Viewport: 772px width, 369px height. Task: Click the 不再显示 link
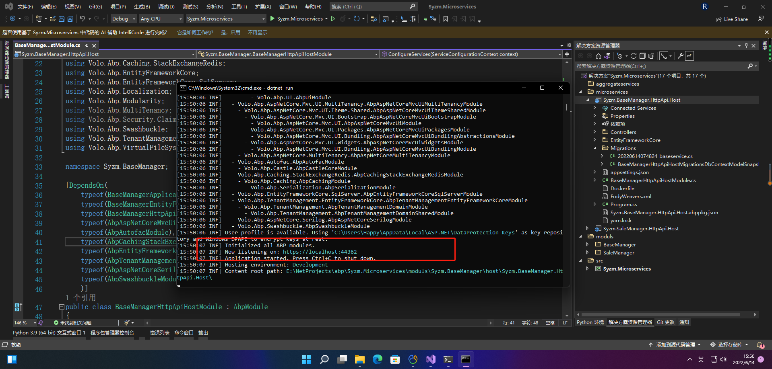[258, 33]
